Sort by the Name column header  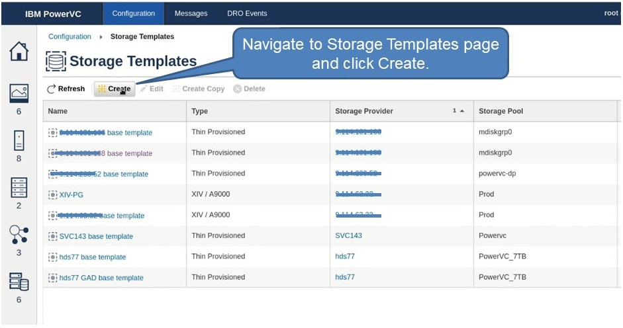tap(115, 111)
